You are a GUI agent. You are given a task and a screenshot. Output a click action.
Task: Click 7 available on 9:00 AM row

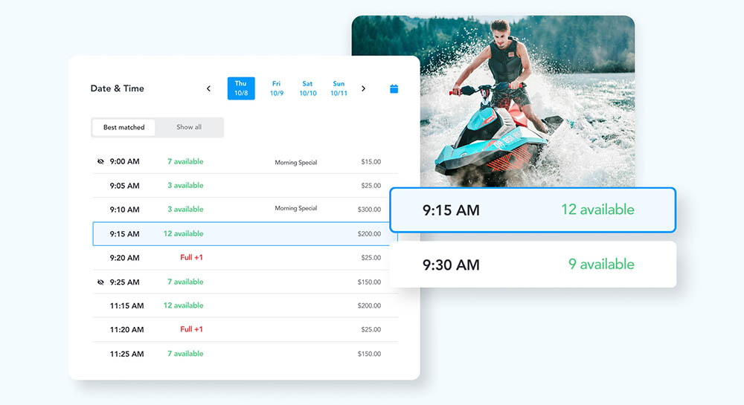click(185, 161)
